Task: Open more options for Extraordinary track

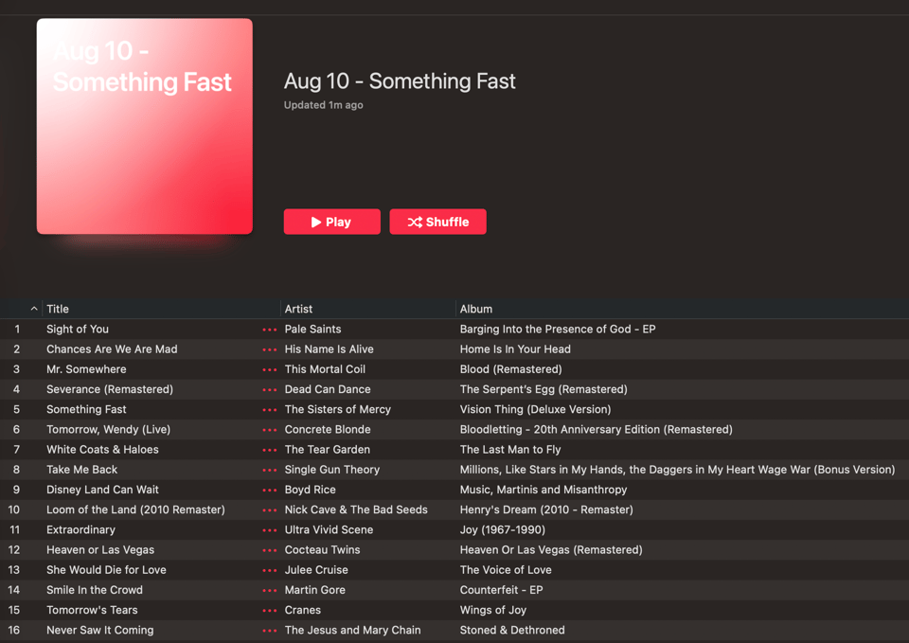Action: 270,530
